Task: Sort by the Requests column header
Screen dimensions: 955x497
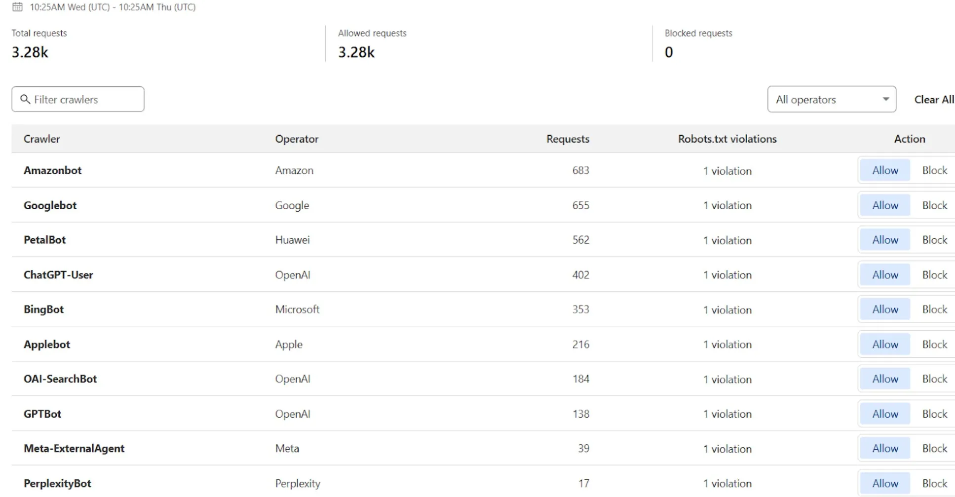Action: [567, 139]
